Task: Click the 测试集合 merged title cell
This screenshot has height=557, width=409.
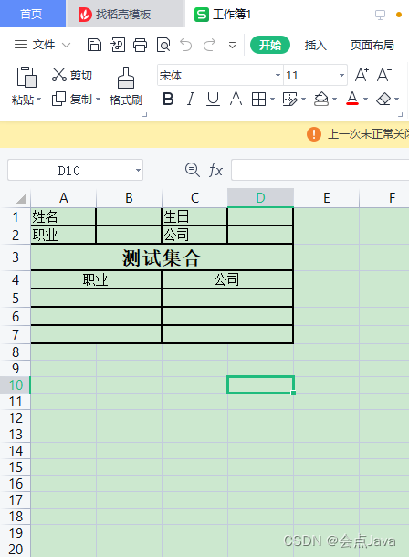Action: [x=162, y=257]
